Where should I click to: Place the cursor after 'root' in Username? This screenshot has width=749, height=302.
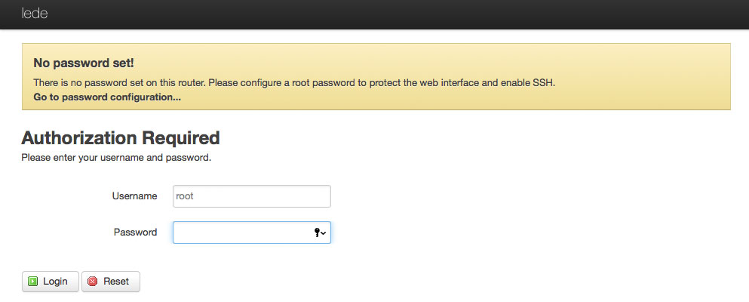point(195,196)
